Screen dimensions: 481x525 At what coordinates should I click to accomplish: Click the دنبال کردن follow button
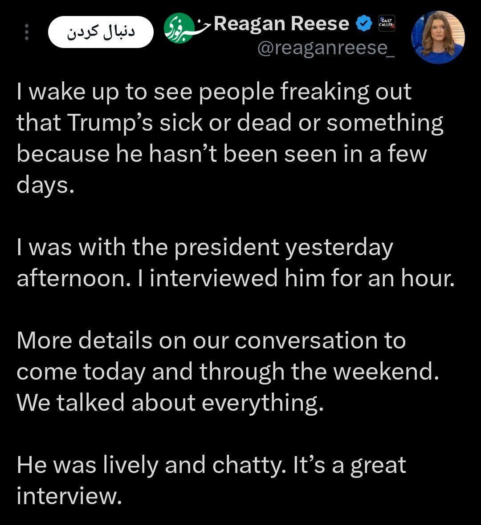[101, 32]
